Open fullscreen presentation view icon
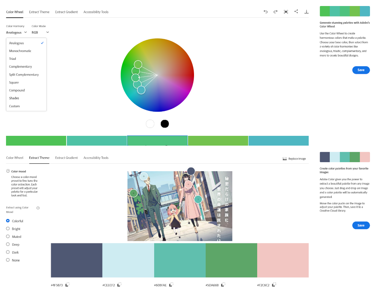This screenshot has height=301, width=376. click(x=286, y=12)
